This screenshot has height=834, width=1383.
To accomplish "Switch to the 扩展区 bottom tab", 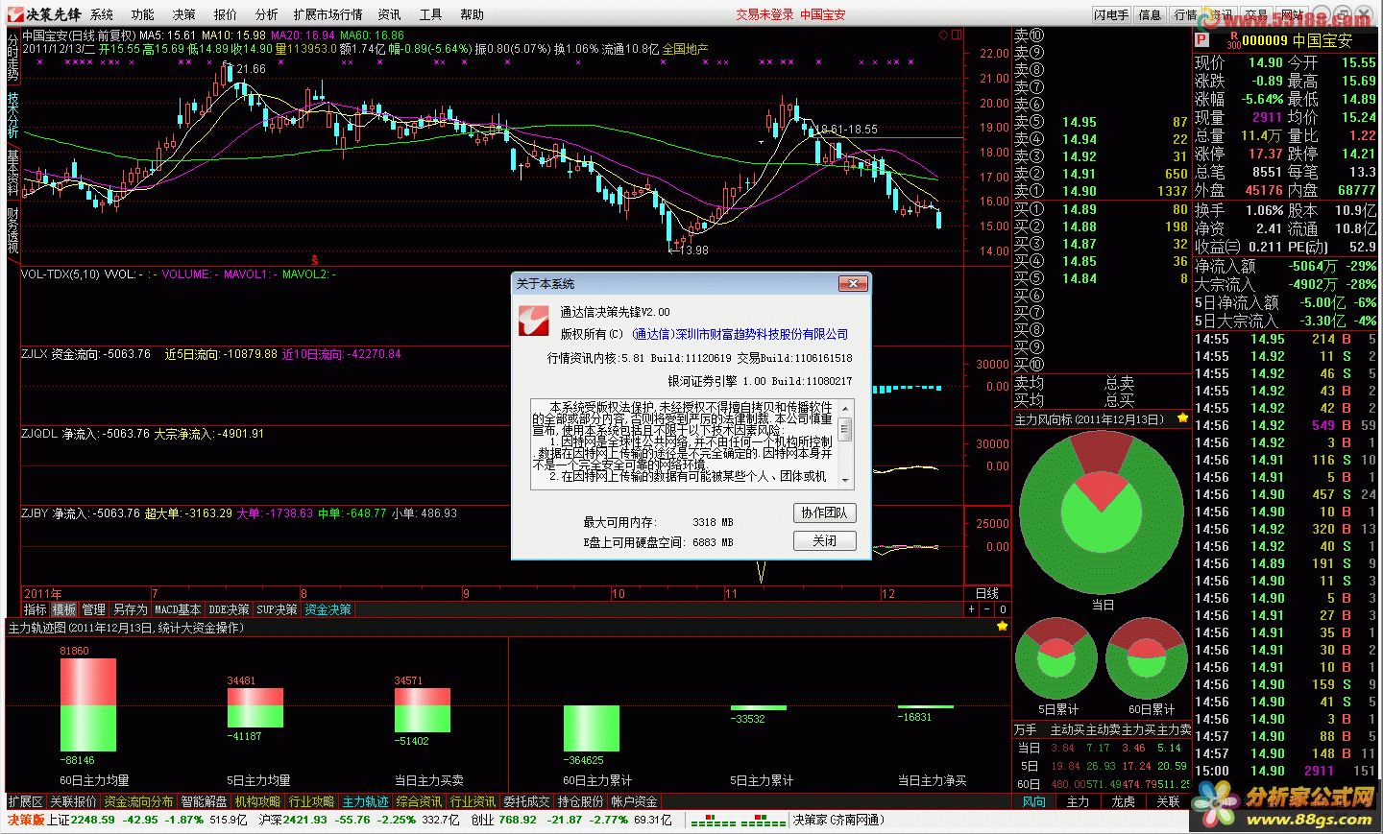I will pos(25,801).
